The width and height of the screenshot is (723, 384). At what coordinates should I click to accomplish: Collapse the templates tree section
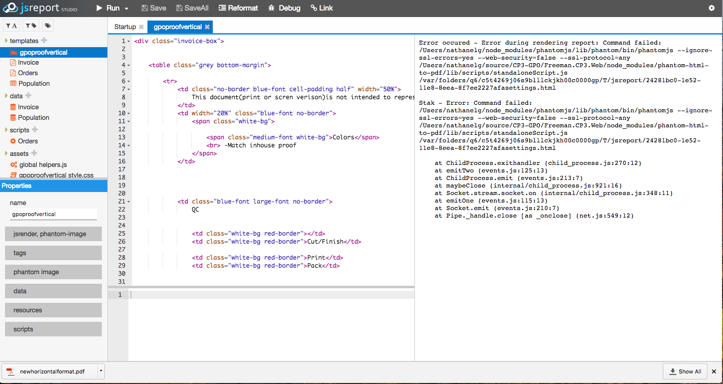point(5,41)
